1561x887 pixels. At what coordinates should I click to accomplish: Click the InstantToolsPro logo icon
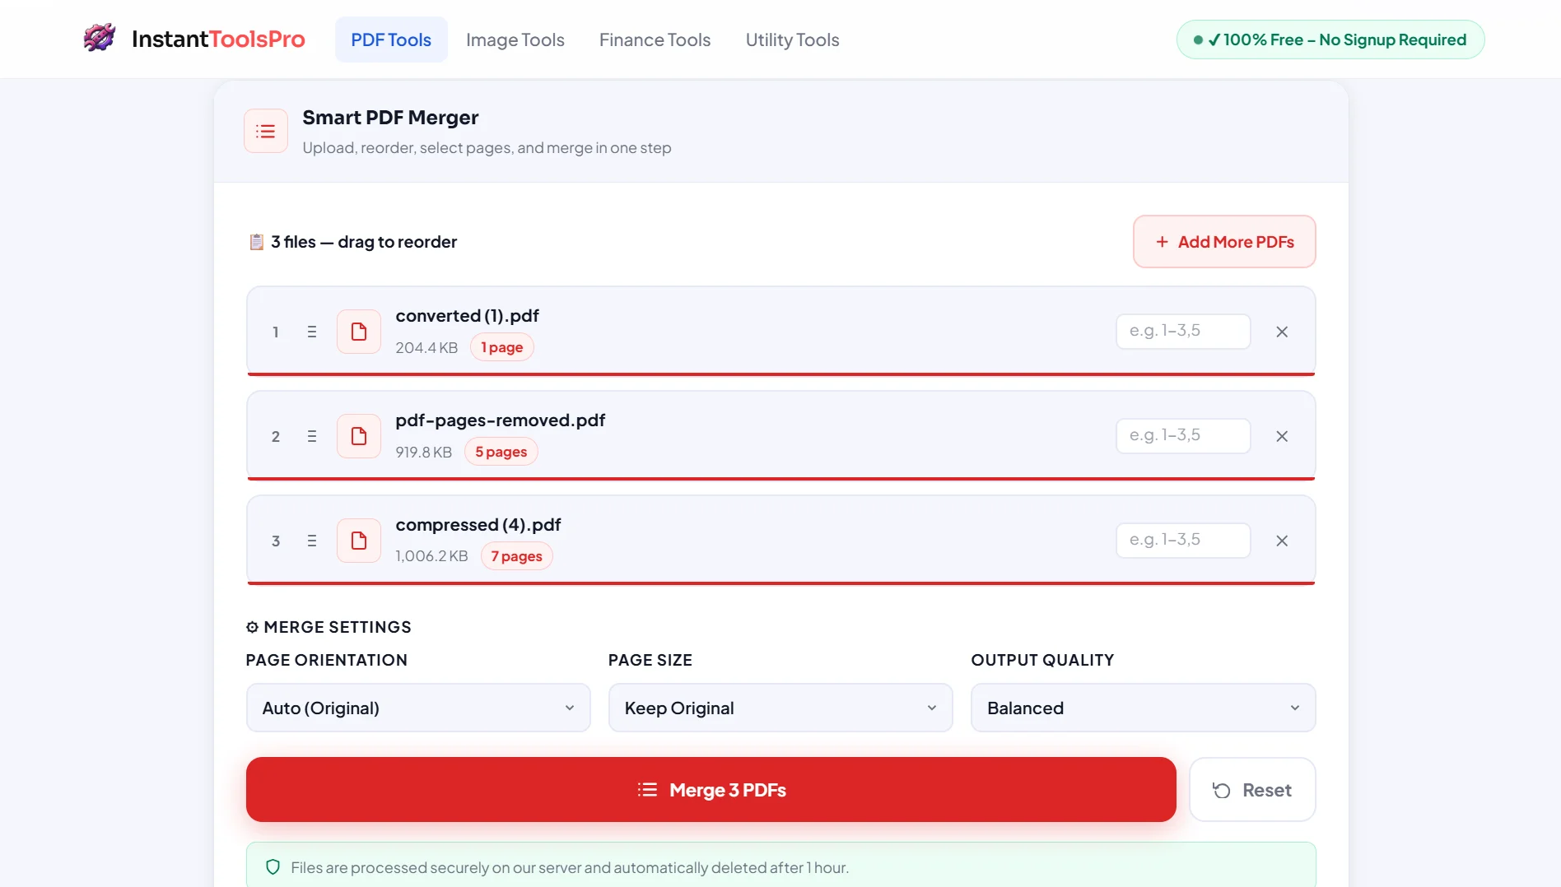[99, 38]
